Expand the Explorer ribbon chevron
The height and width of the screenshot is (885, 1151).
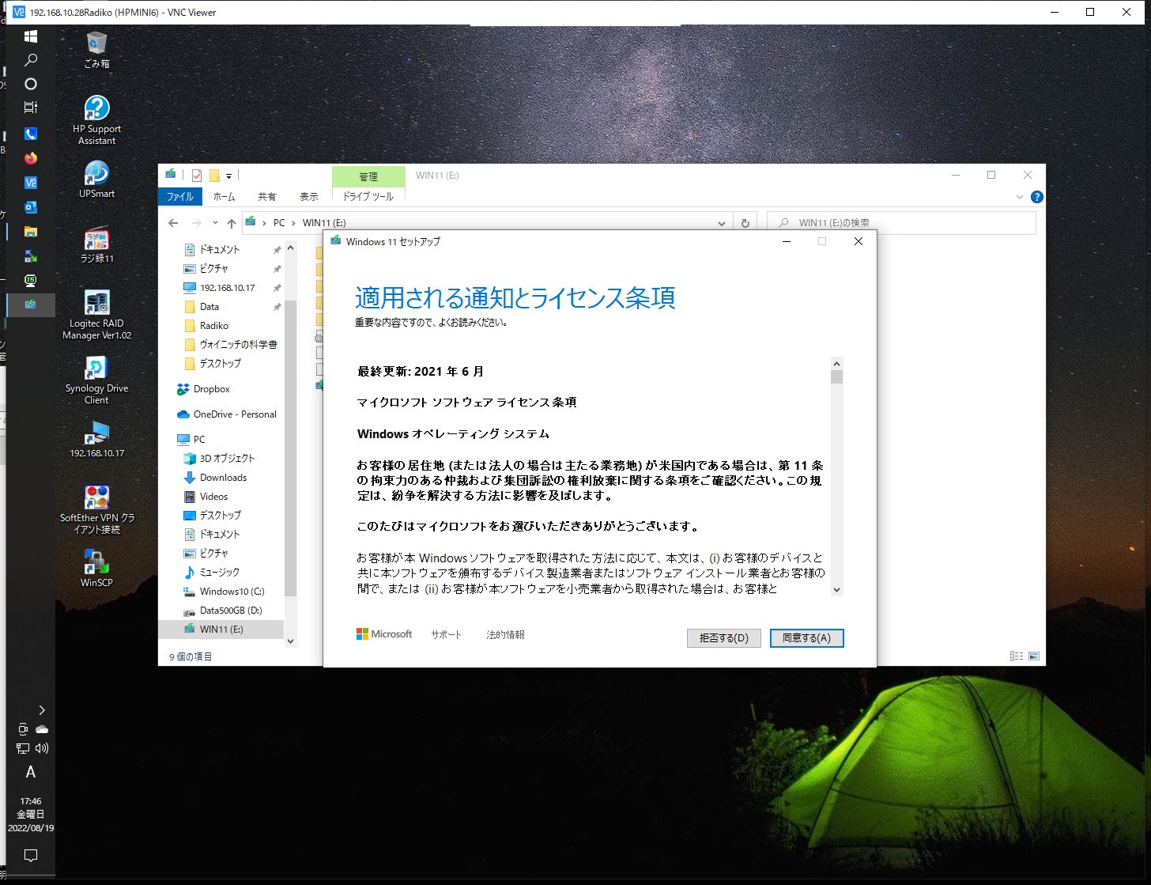(1020, 197)
